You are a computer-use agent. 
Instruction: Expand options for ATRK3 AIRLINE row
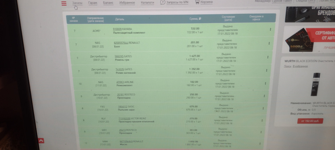click(265, 83)
